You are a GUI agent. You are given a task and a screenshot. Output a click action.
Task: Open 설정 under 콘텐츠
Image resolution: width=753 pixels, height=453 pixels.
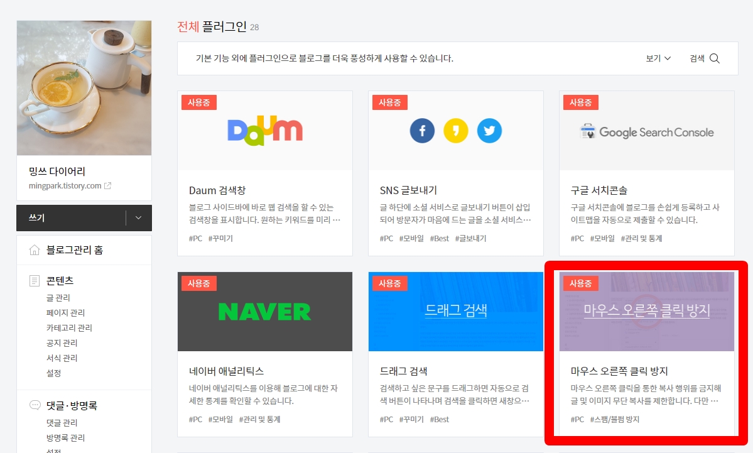tap(54, 373)
